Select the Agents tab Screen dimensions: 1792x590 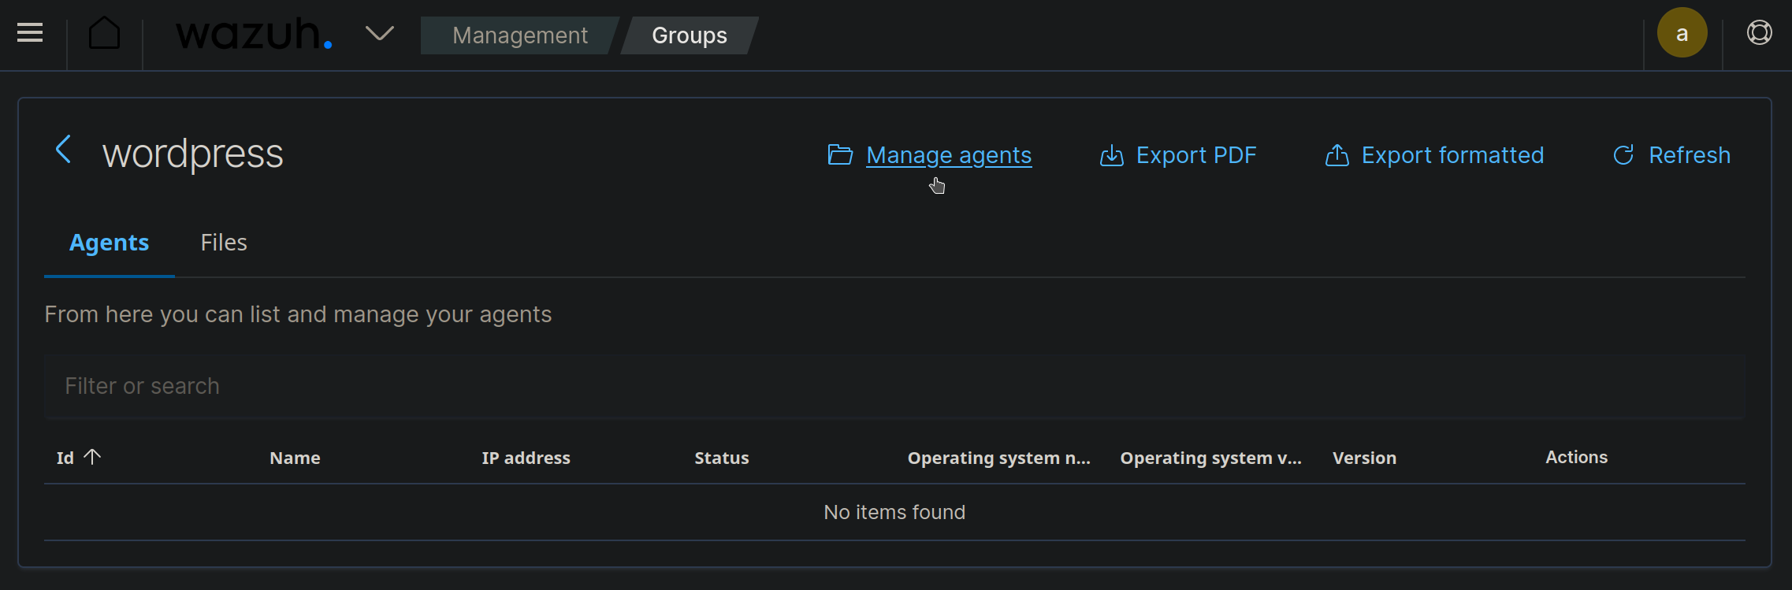pyautogui.click(x=109, y=243)
